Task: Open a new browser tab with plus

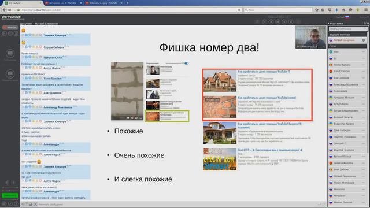Action: click(x=128, y=3)
